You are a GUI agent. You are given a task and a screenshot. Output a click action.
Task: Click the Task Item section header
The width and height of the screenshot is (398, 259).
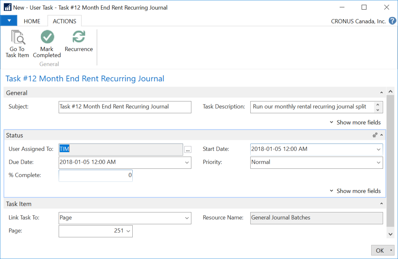(x=194, y=204)
